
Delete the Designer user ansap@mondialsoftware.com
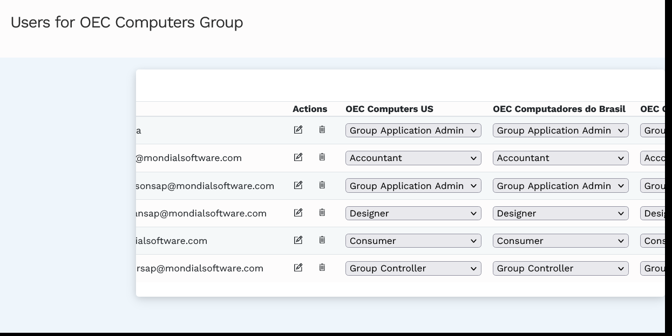pos(322,213)
